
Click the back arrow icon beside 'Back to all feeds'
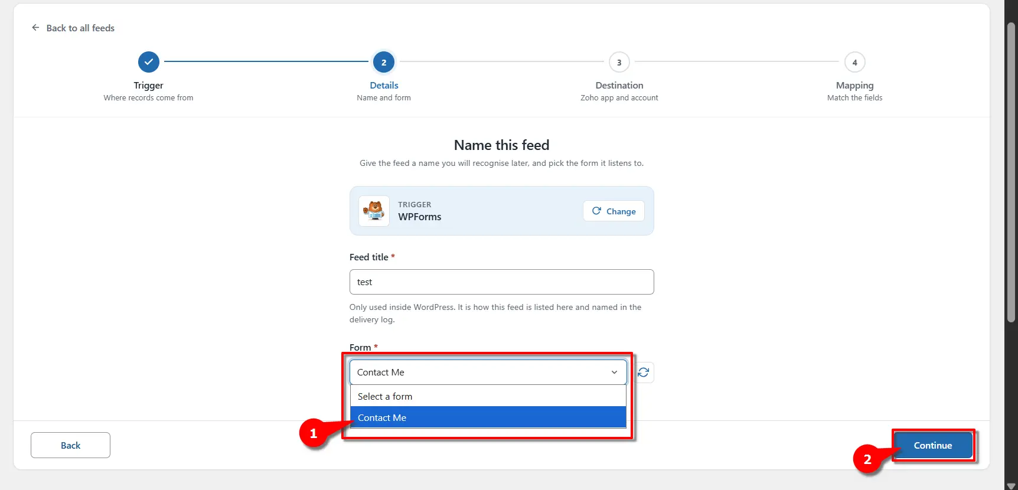[35, 28]
